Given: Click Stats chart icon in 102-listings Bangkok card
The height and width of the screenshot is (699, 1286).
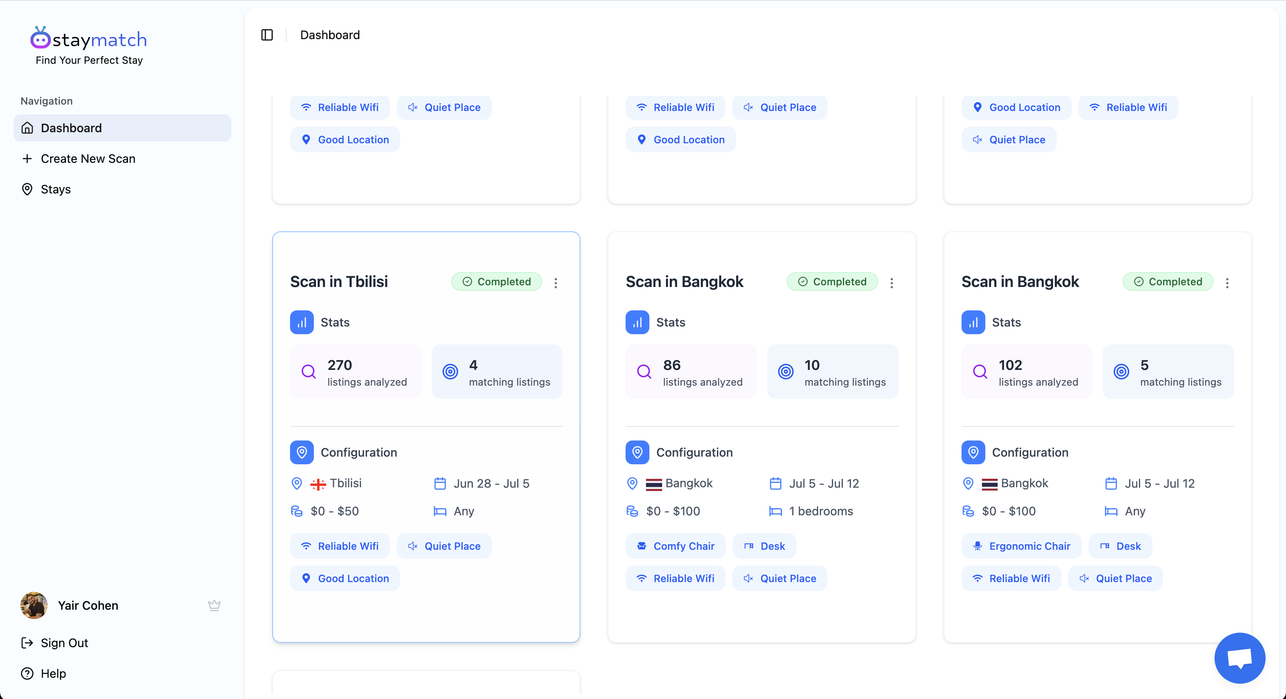Looking at the screenshot, I should [x=973, y=323].
